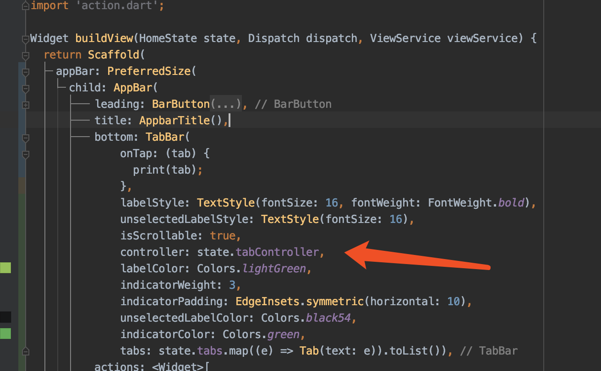Click the fontSize value 16 in labelStyle
601x371 pixels.
pos(331,202)
